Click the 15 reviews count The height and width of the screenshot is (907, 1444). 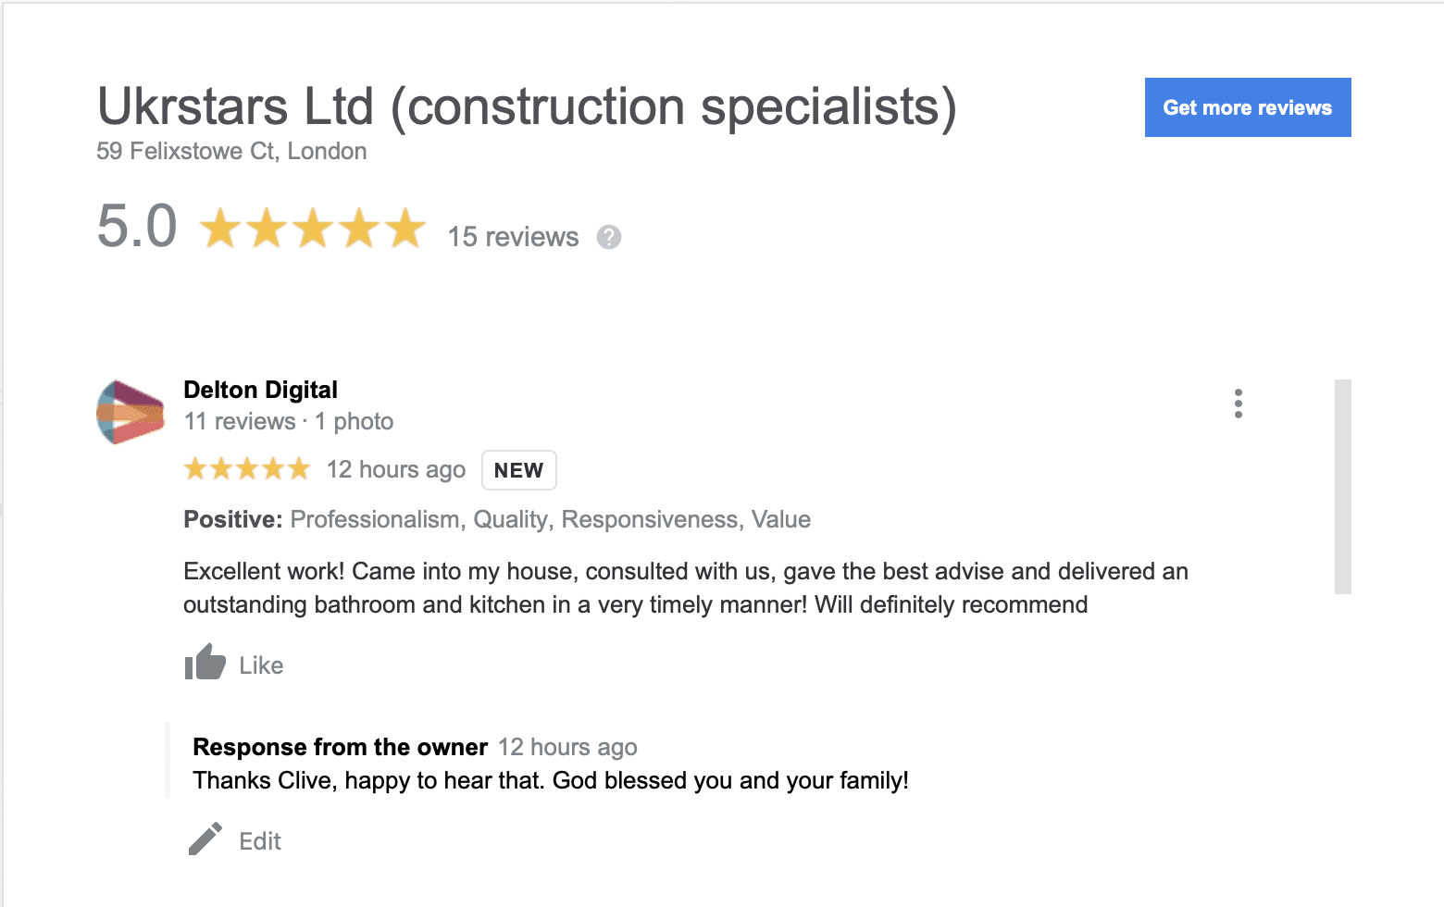[513, 237]
